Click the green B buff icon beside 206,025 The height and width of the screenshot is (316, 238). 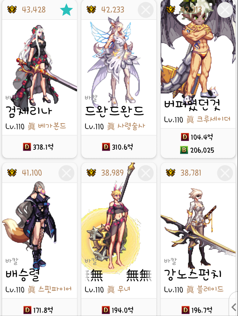click(184, 150)
